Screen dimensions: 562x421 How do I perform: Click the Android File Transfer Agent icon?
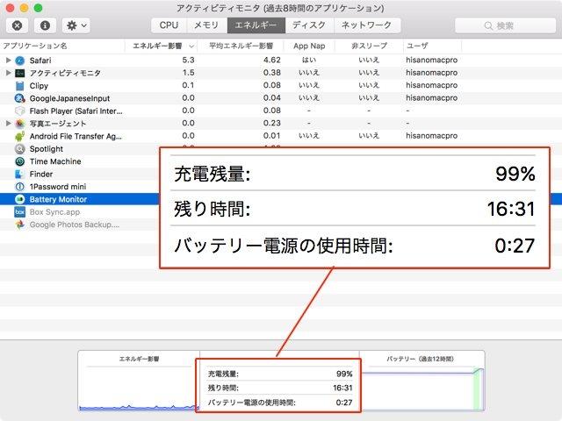[20, 136]
